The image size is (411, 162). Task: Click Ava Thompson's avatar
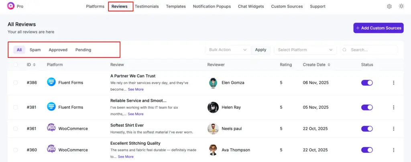click(213, 150)
